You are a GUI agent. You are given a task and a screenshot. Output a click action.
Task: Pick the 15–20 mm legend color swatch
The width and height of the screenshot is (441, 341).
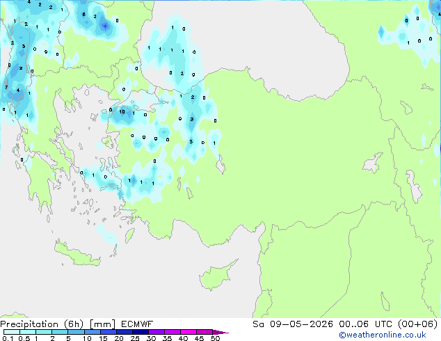[109, 332]
